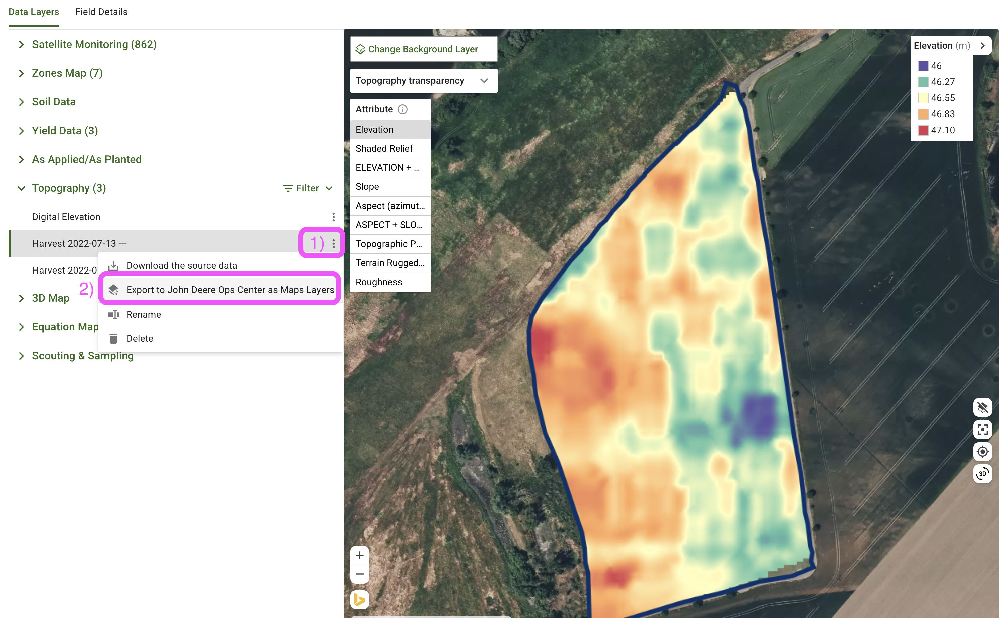
Task: Select Download the source data
Action: click(x=182, y=265)
